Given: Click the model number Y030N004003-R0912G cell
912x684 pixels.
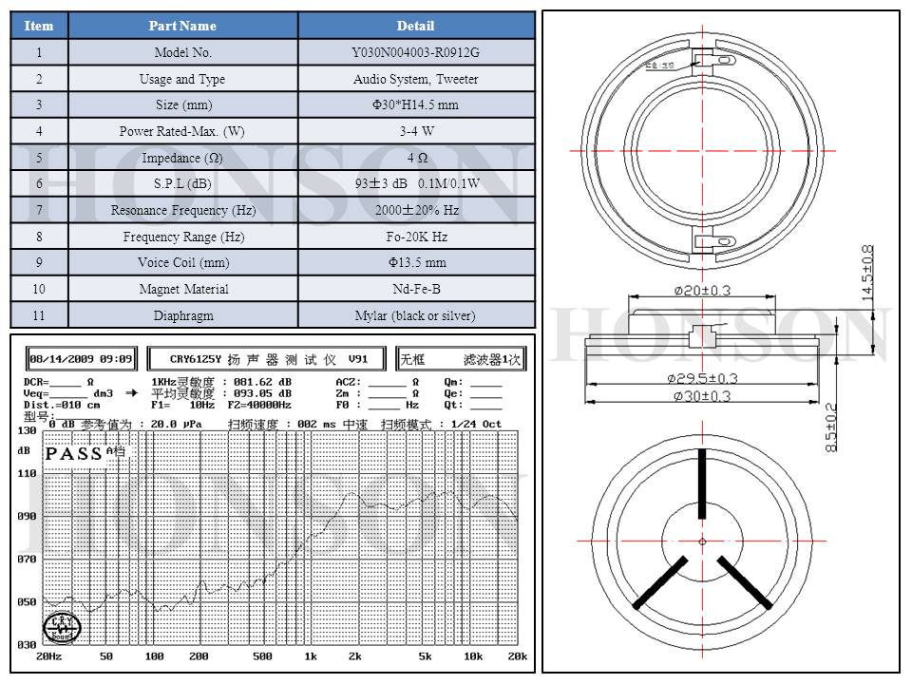Looking at the screenshot, I should click(x=415, y=53).
